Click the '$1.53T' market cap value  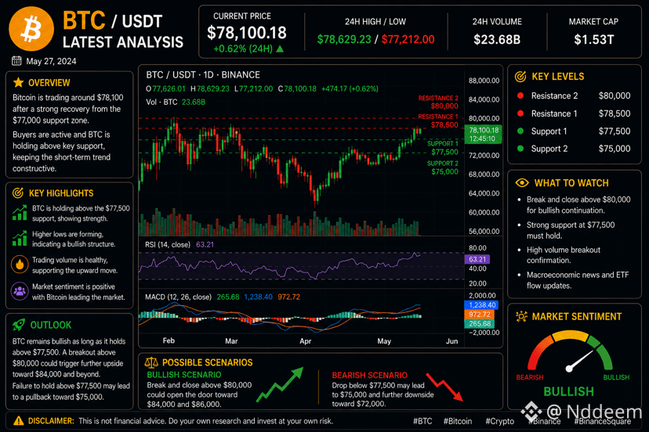click(x=593, y=40)
